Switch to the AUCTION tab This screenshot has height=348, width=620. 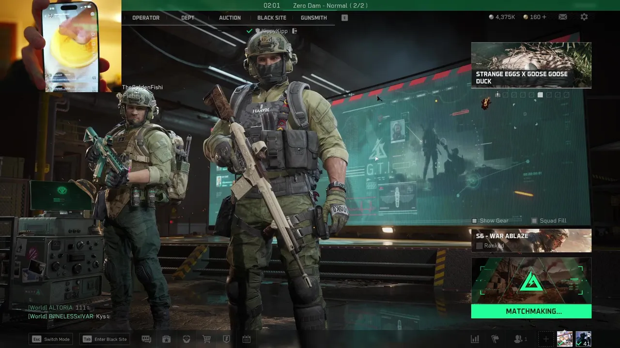230,18
